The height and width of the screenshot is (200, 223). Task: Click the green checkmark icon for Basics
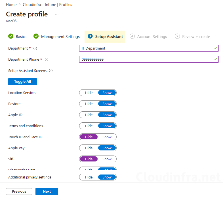[x=11, y=36]
